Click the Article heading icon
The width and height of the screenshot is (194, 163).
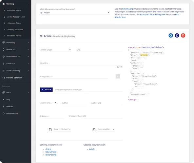click(41, 36)
